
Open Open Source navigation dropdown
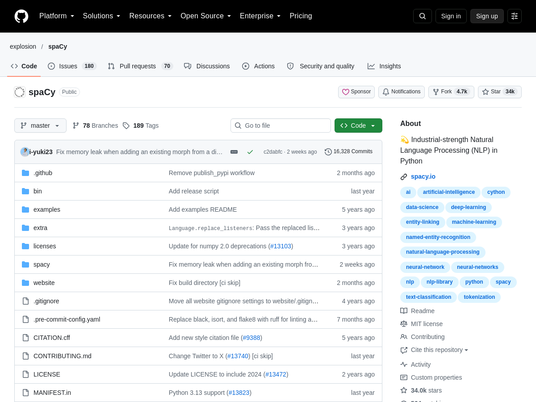click(x=206, y=16)
